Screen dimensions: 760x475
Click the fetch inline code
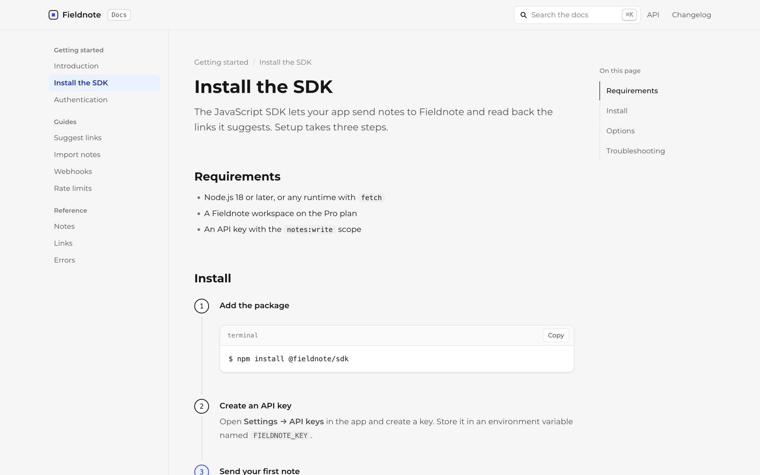(371, 198)
